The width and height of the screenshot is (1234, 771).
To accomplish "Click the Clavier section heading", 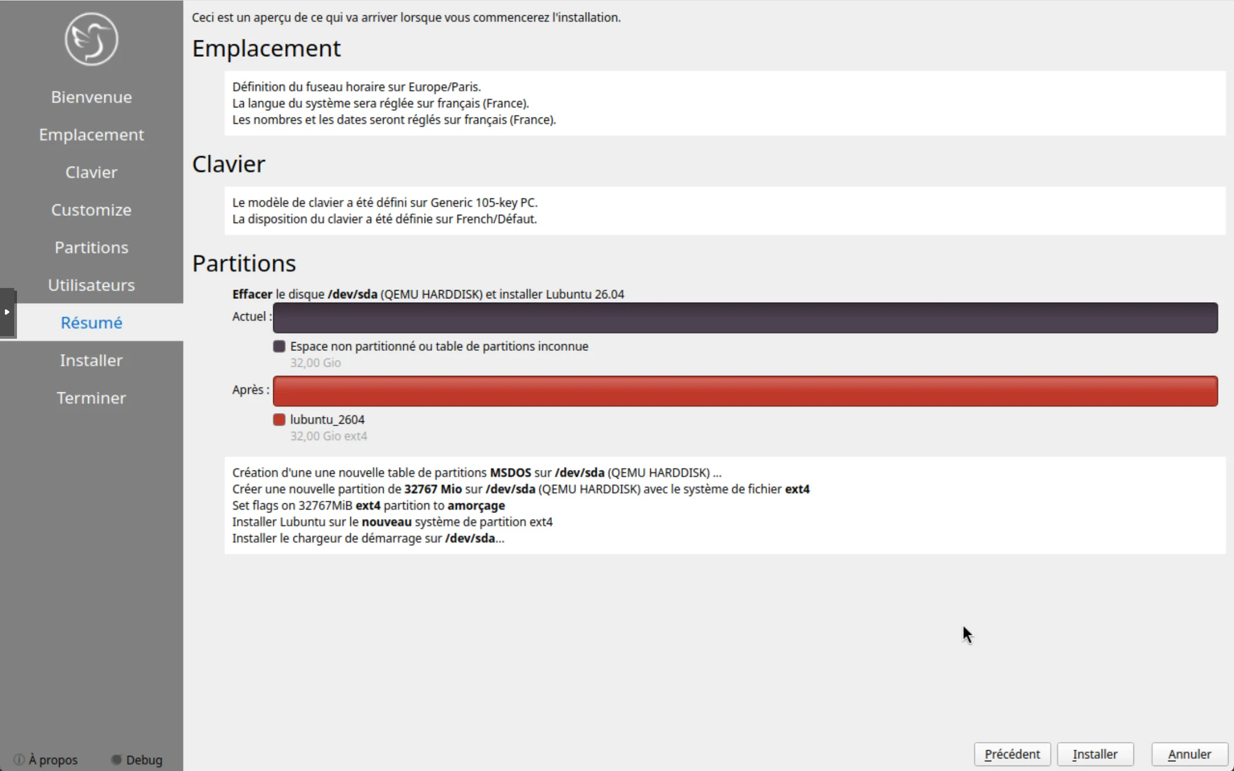I will tap(228, 164).
